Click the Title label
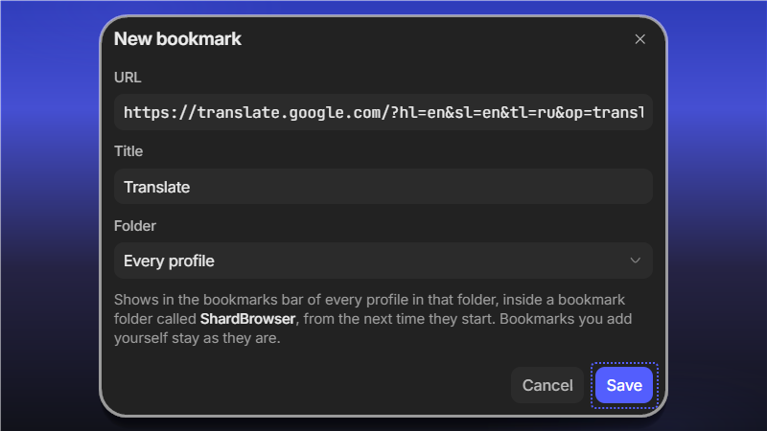The image size is (767, 431). pos(128,151)
